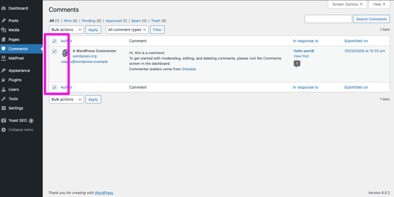Open Settings in the sidebar menu
This screenshot has height=197, width=394.
pos(16,108)
